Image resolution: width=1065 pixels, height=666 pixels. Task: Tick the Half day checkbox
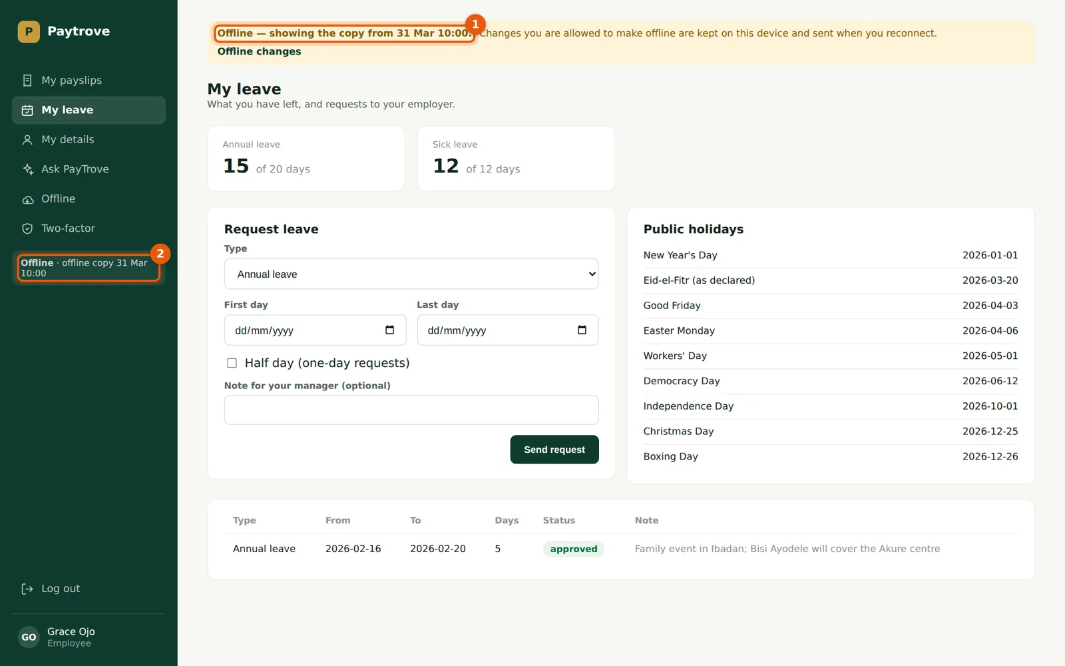click(x=232, y=363)
